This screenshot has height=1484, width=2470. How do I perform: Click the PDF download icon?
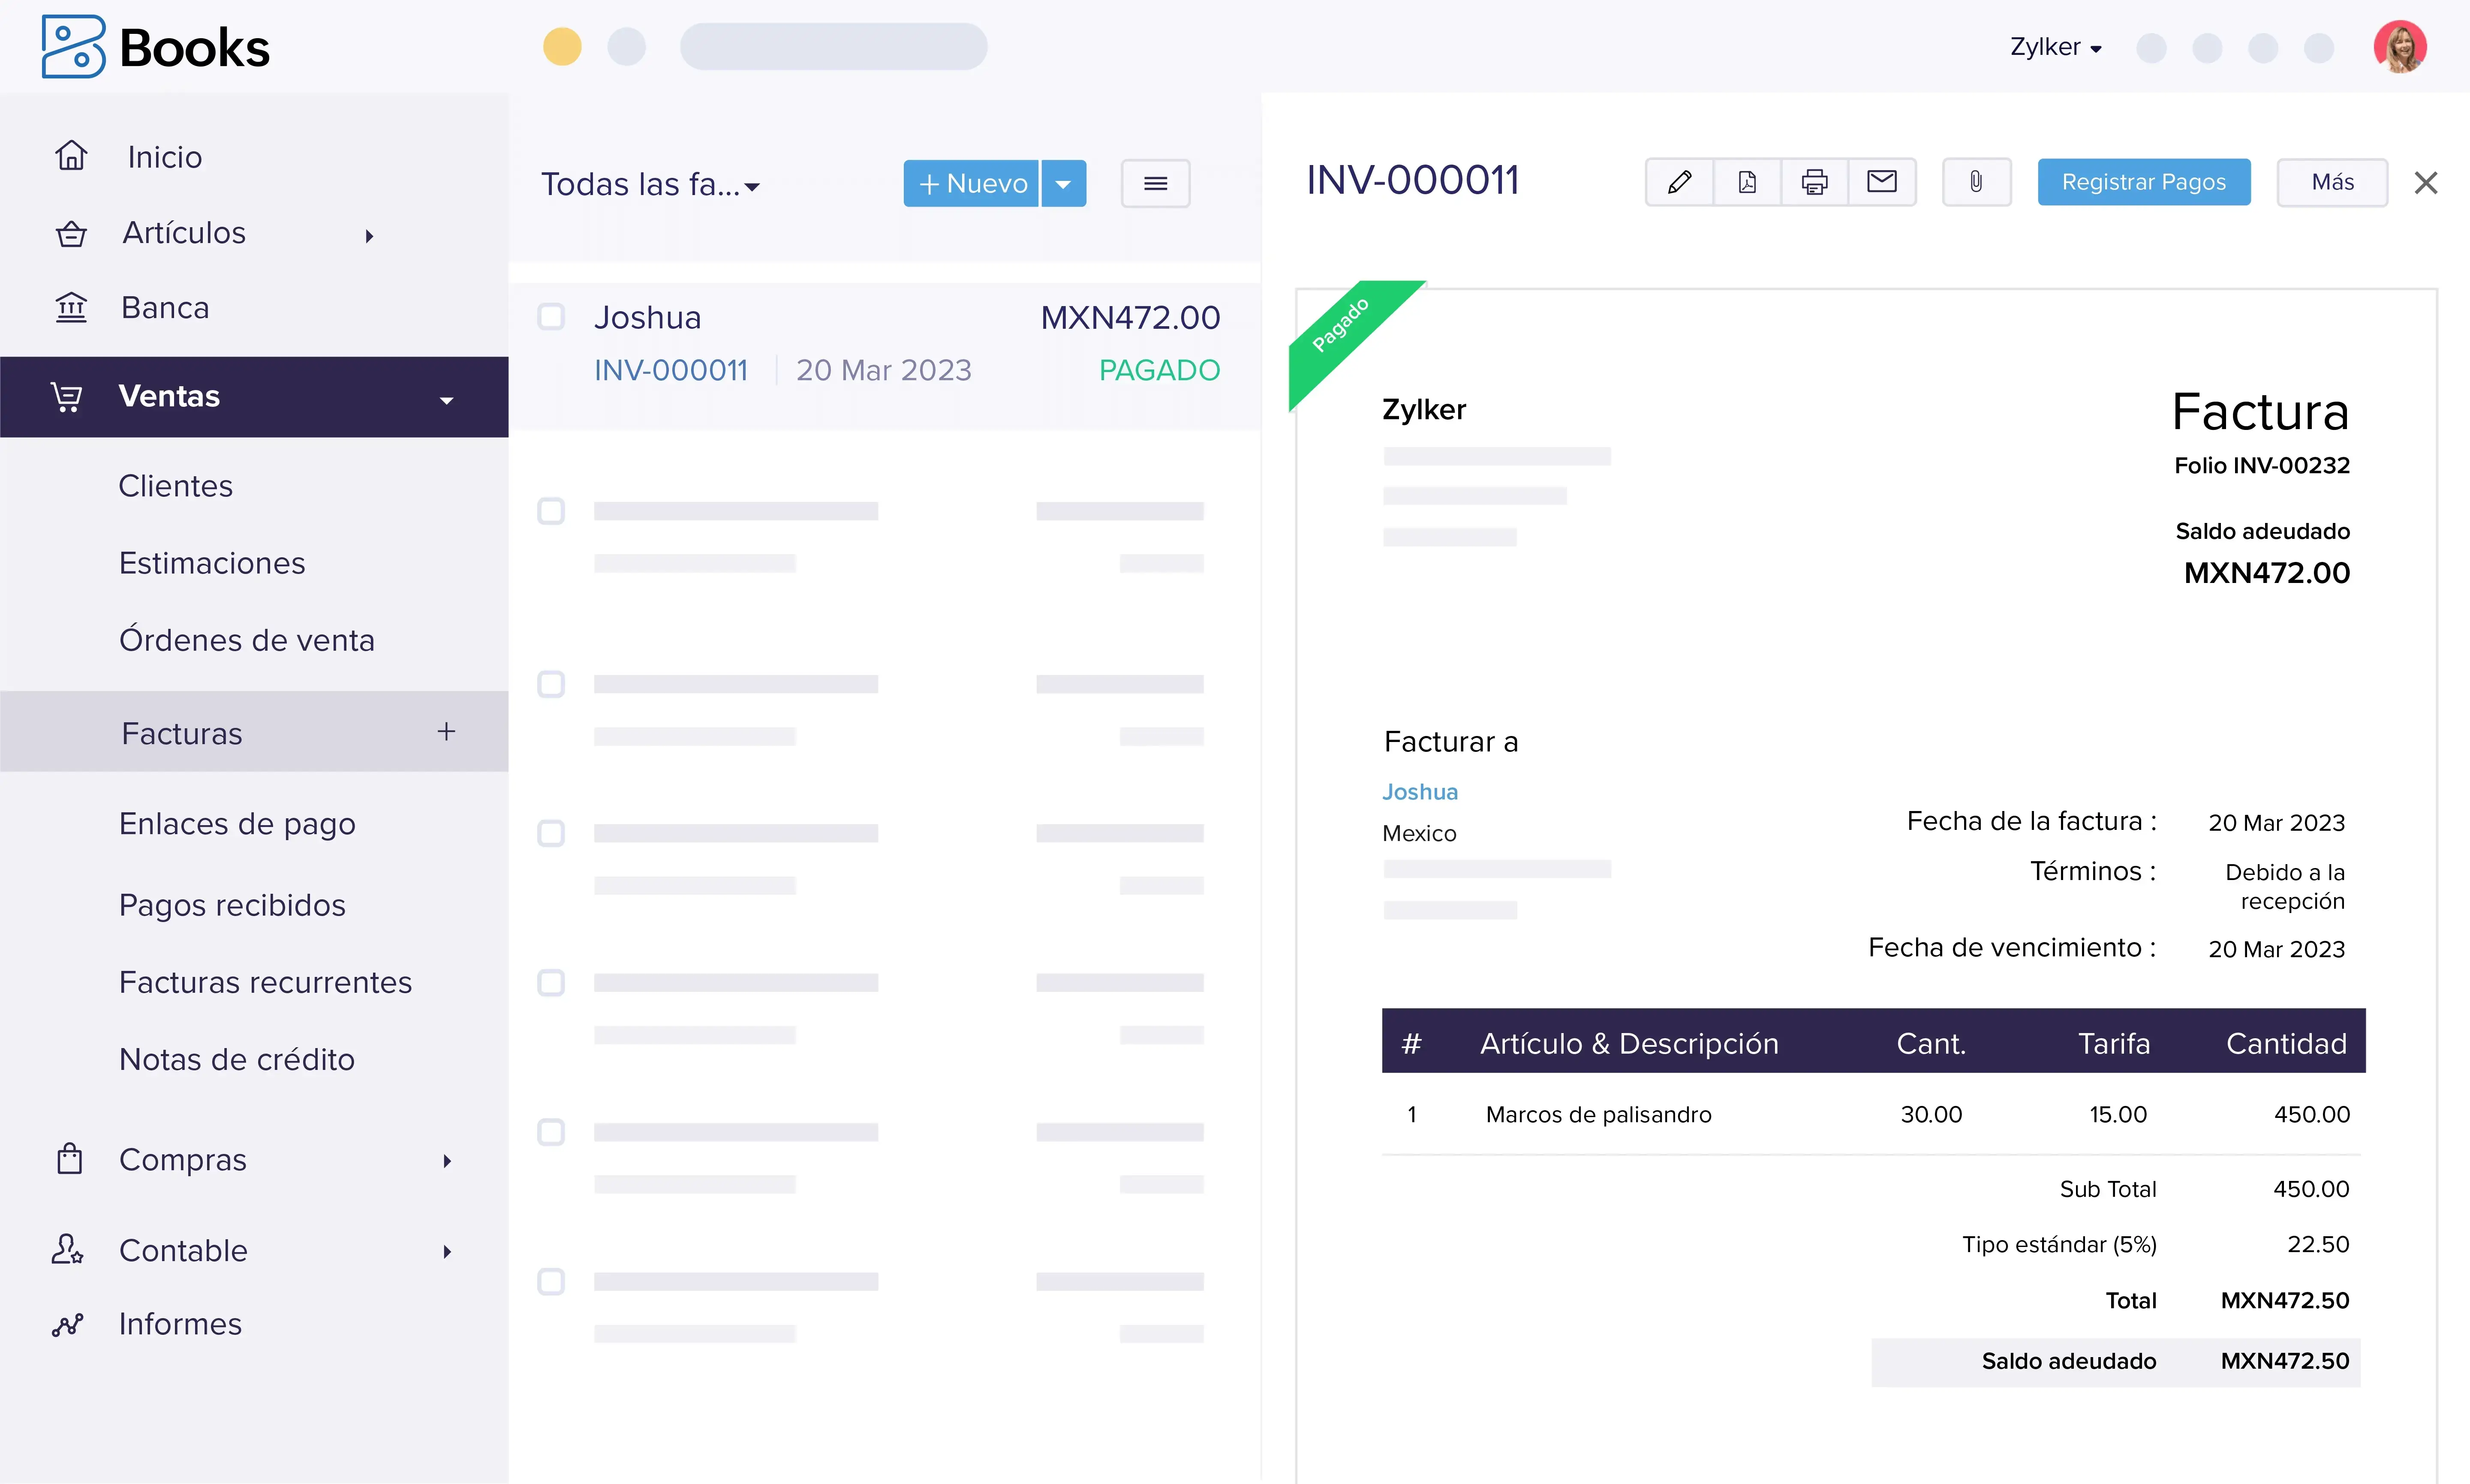tap(1747, 182)
